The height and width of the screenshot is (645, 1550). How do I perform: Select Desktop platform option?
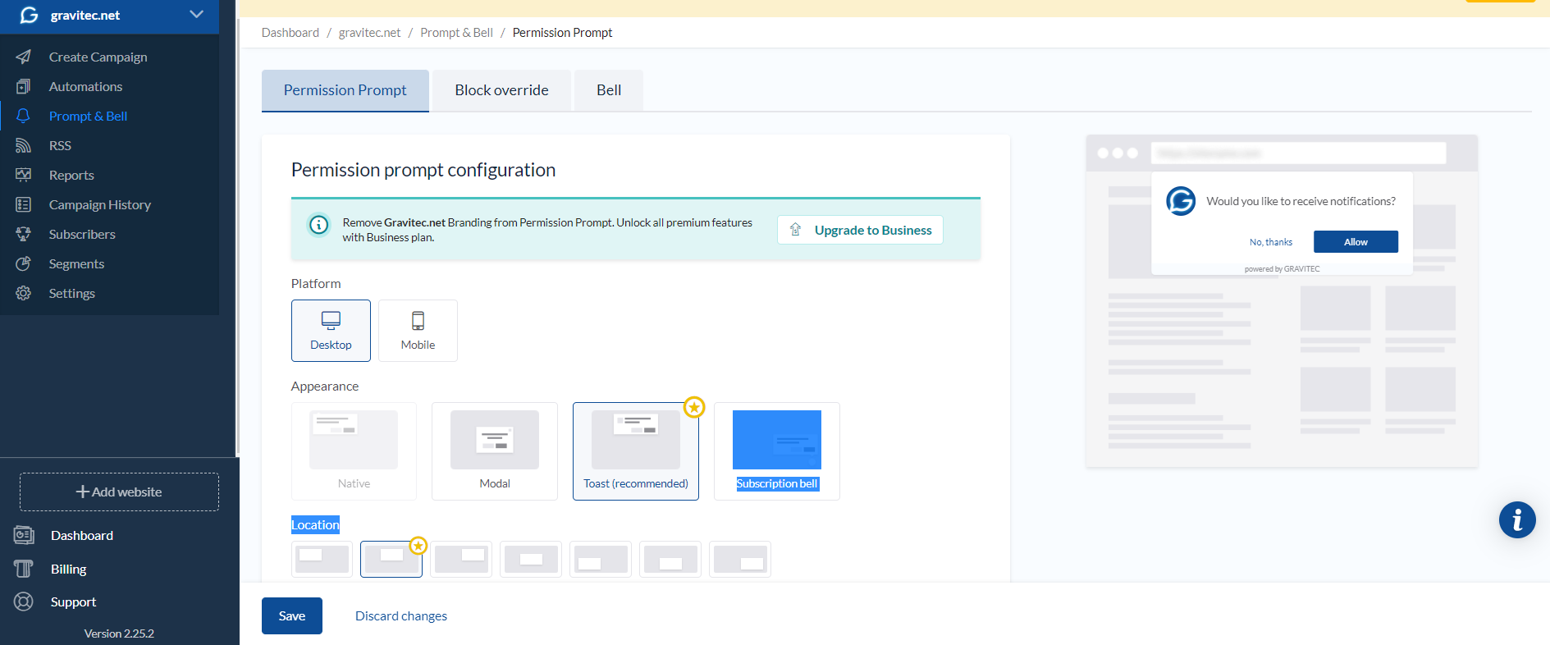[x=331, y=331]
